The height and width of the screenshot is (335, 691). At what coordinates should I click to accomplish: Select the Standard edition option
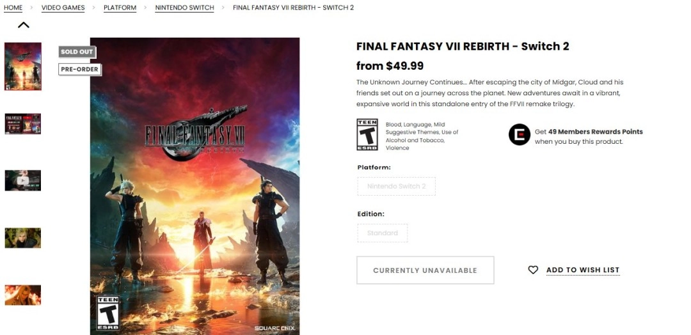(x=382, y=233)
